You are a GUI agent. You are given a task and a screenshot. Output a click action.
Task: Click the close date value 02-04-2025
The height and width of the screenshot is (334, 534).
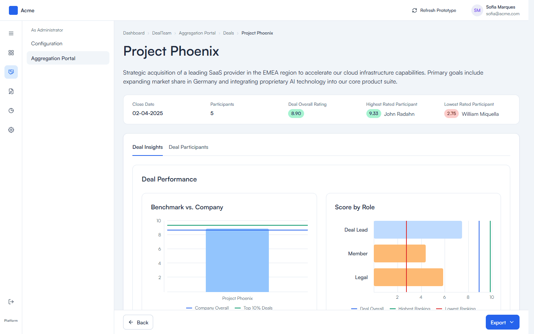point(148,113)
